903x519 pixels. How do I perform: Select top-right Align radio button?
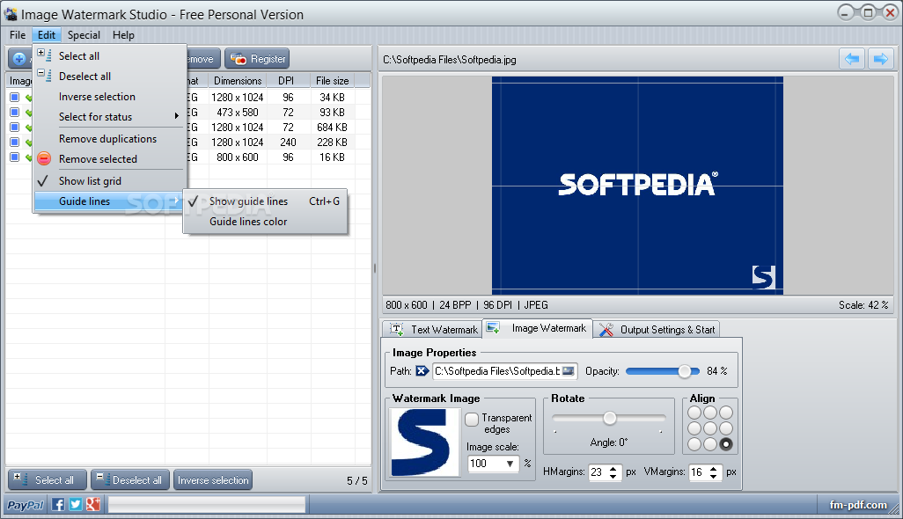pos(725,413)
